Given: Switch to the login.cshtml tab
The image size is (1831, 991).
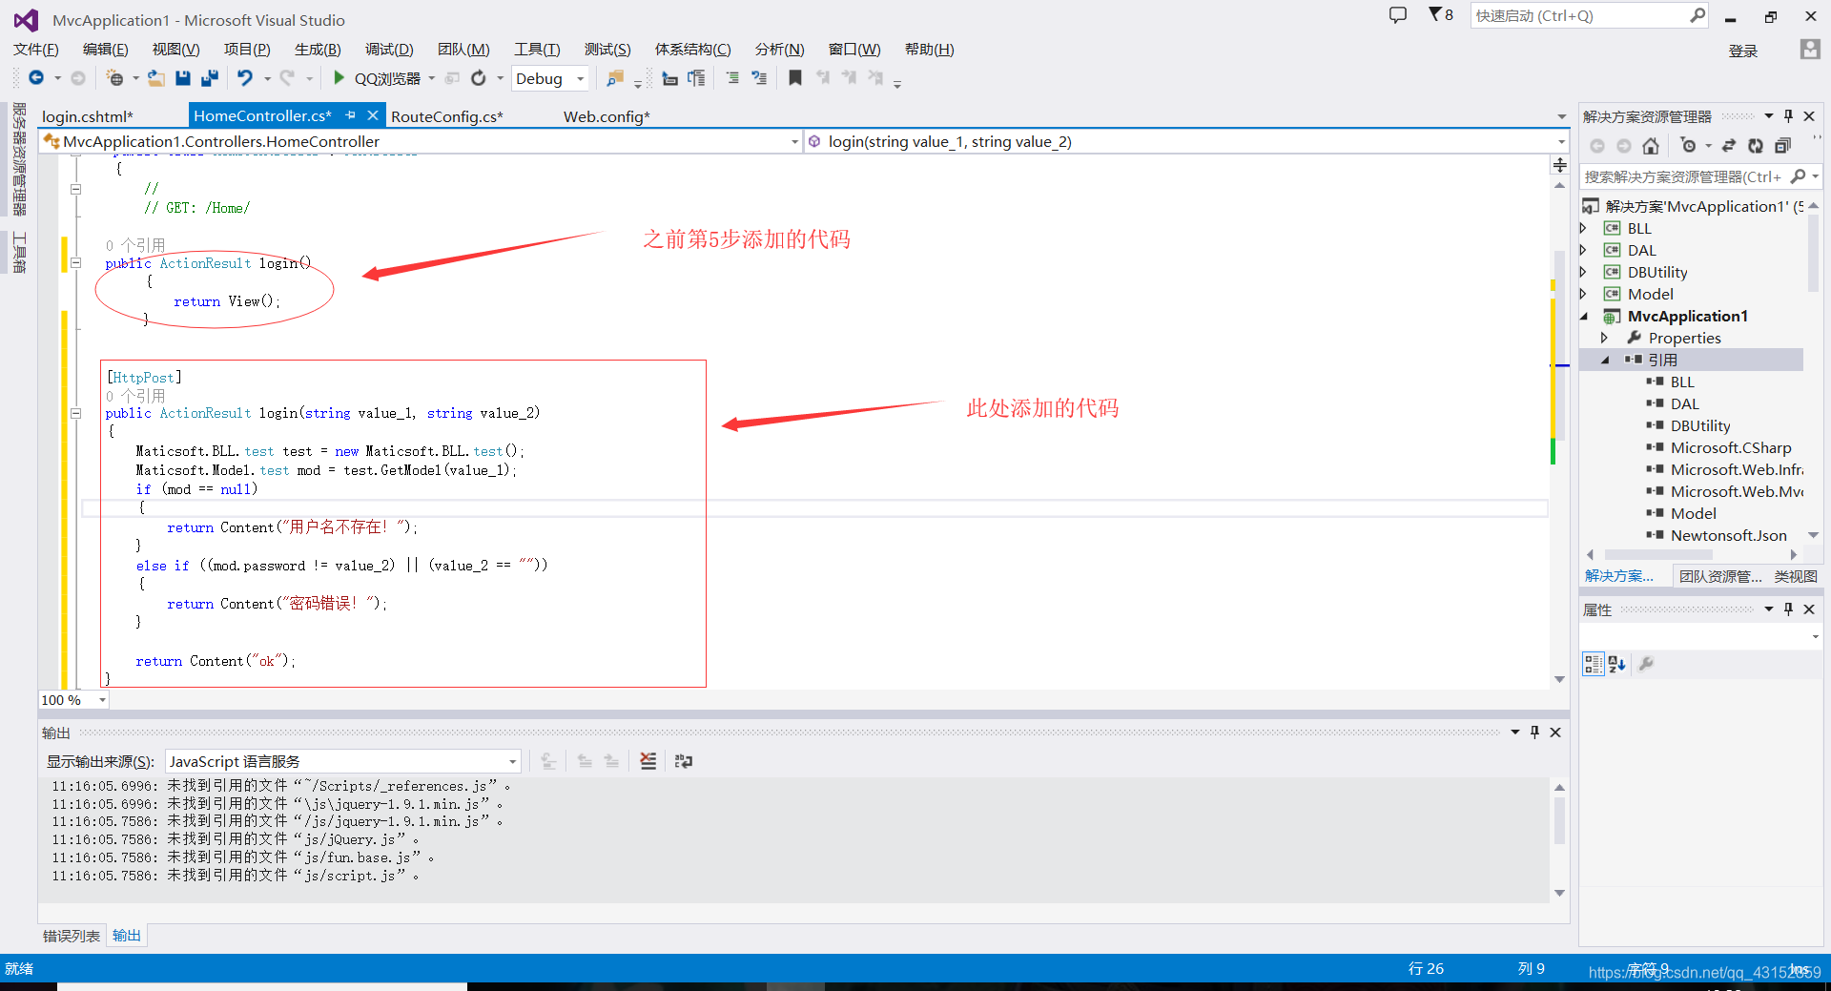Looking at the screenshot, I should 87,116.
